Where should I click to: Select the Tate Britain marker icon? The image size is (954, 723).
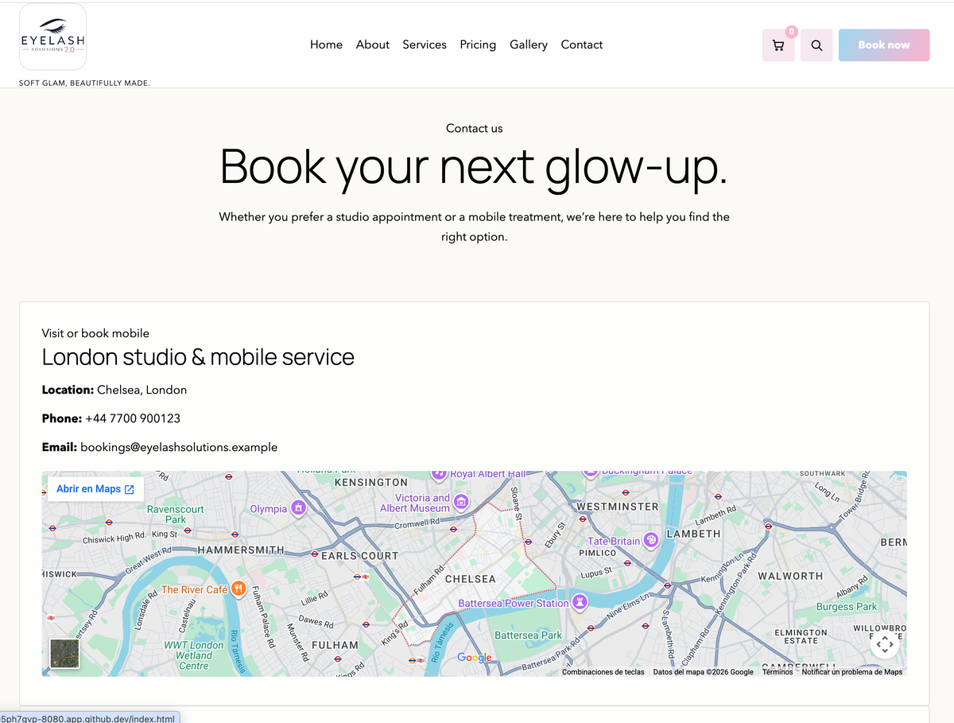[651, 540]
